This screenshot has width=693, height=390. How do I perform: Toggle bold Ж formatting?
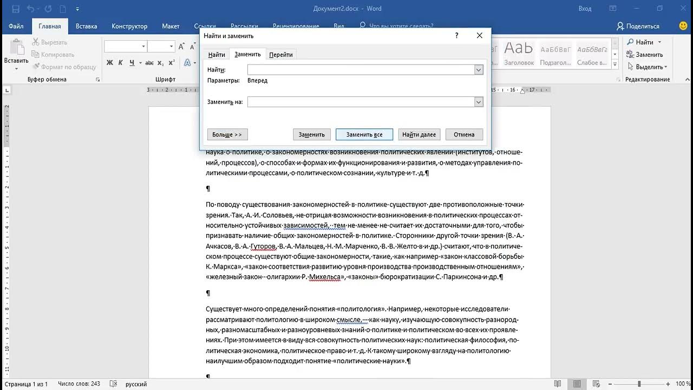click(110, 62)
